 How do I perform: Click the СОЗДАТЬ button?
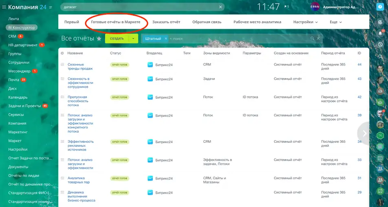click(x=117, y=39)
